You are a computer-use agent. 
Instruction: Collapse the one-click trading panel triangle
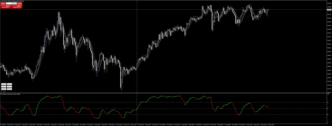pyautogui.click(x=1, y=1)
